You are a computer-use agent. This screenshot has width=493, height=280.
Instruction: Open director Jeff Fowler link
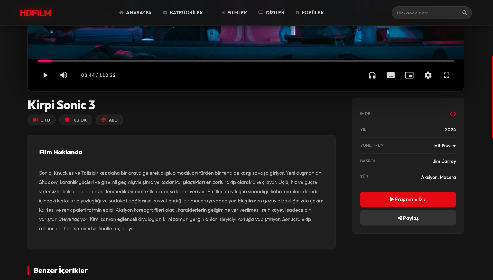[444, 146]
